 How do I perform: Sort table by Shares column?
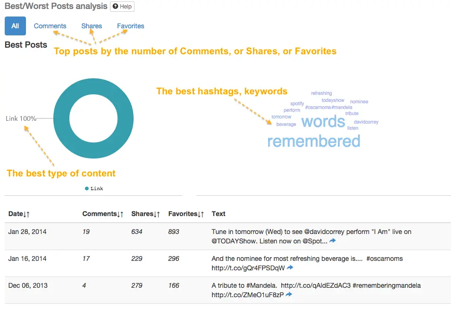(x=146, y=214)
